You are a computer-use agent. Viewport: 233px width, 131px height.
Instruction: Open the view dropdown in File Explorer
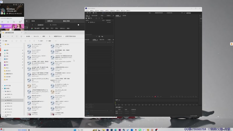[x=49, y=41]
